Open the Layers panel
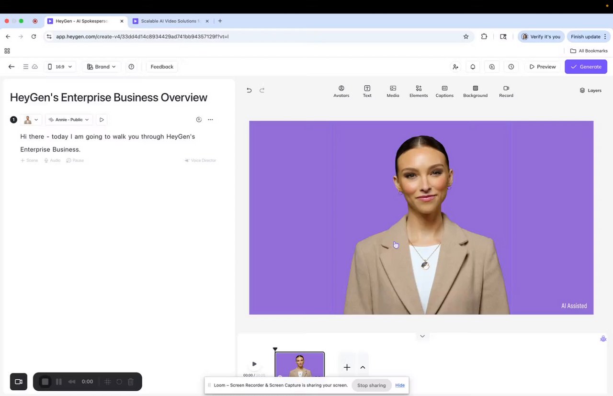 [590, 91]
